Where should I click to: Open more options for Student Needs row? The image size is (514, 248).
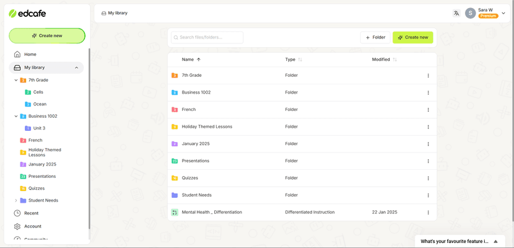(x=428, y=195)
